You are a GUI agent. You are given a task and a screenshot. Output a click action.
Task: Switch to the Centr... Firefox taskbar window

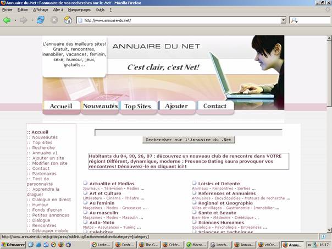pyautogui.click(x=125, y=245)
